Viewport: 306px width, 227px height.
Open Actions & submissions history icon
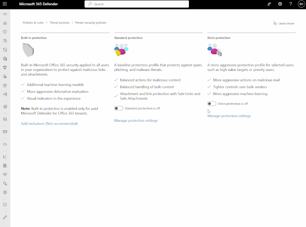(5, 50)
